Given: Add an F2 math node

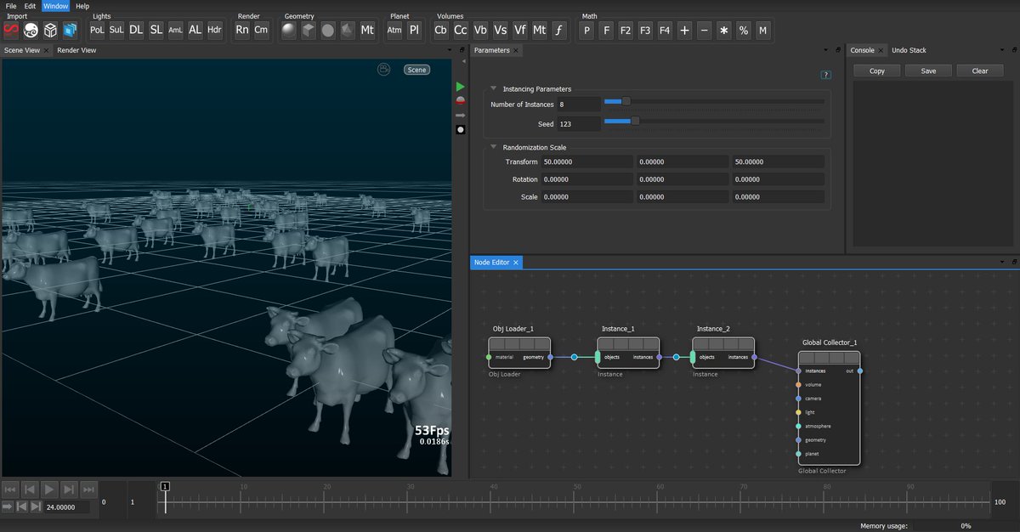Looking at the screenshot, I should pyautogui.click(x=626, y=30).
